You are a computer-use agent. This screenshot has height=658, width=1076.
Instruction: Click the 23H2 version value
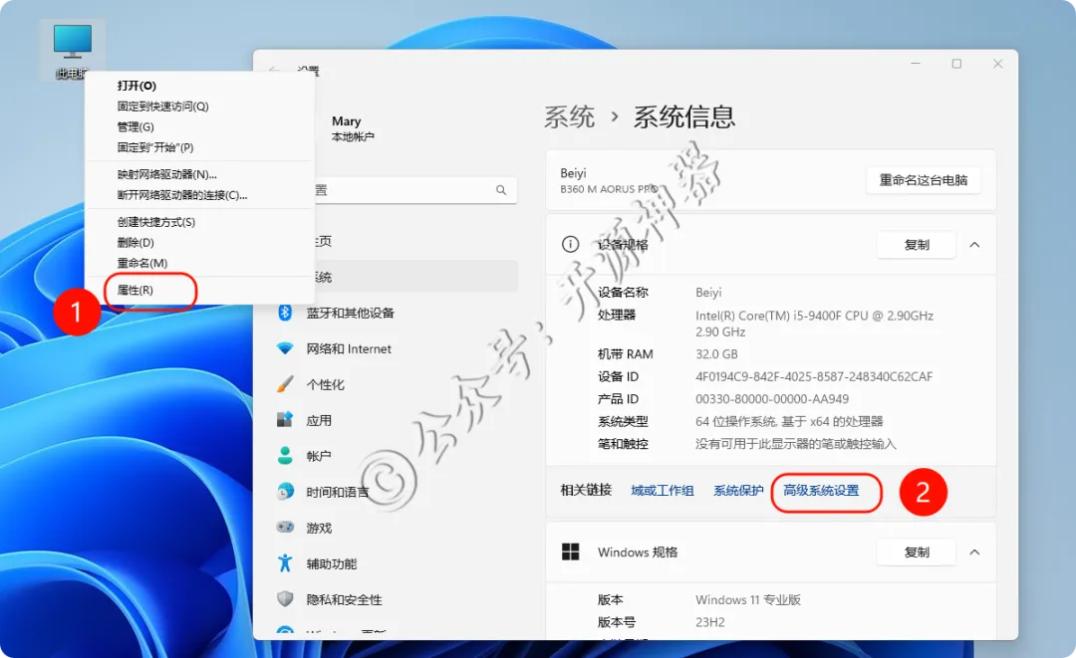pyautogui.click(x=710, y=622)
